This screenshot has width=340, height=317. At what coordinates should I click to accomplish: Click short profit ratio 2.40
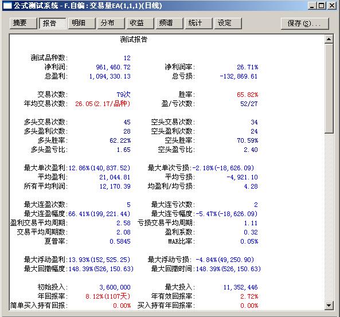[x=251, y=150]
